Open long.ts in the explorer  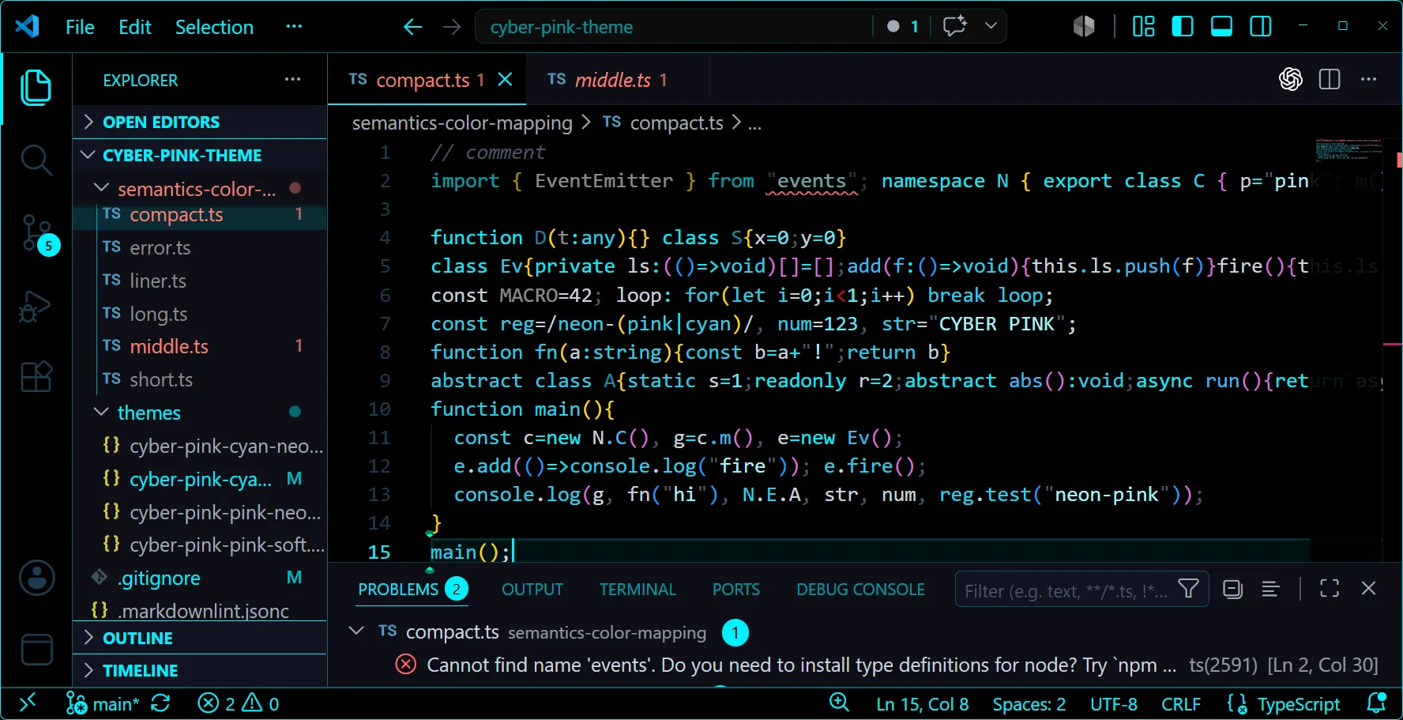(x=199, y=314)
